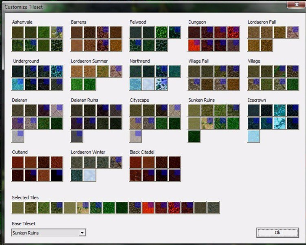The height and width of the screenshot is (245, 306).
Task: Choose Lordaeron Winter's white snow tile
Action: [x=90, y=175]
